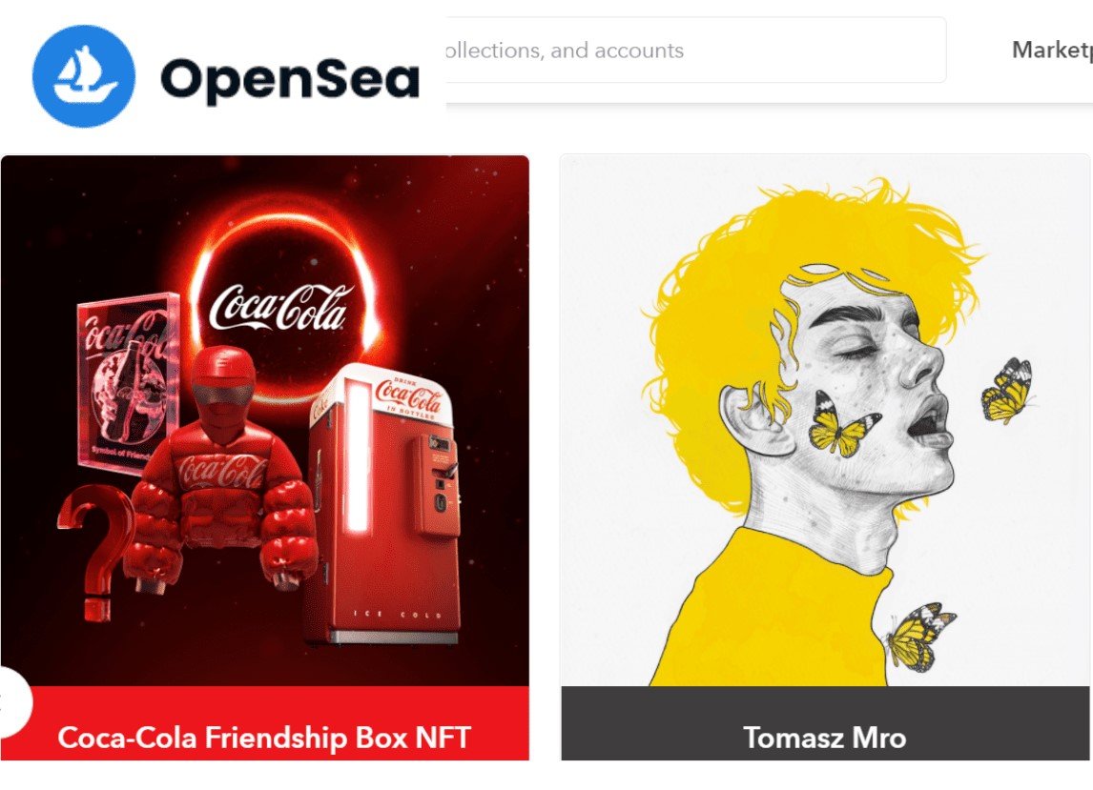Open the Marketplace menu item
1093x790 pixels.
point(1052,51)
